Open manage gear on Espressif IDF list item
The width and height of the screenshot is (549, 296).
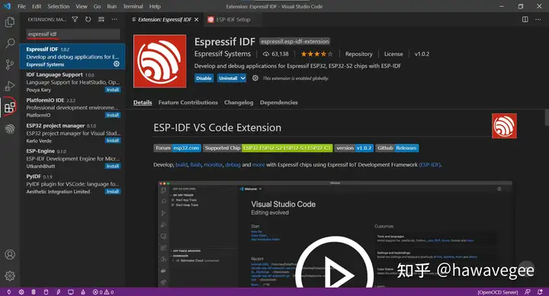click(x=117, y=64)
